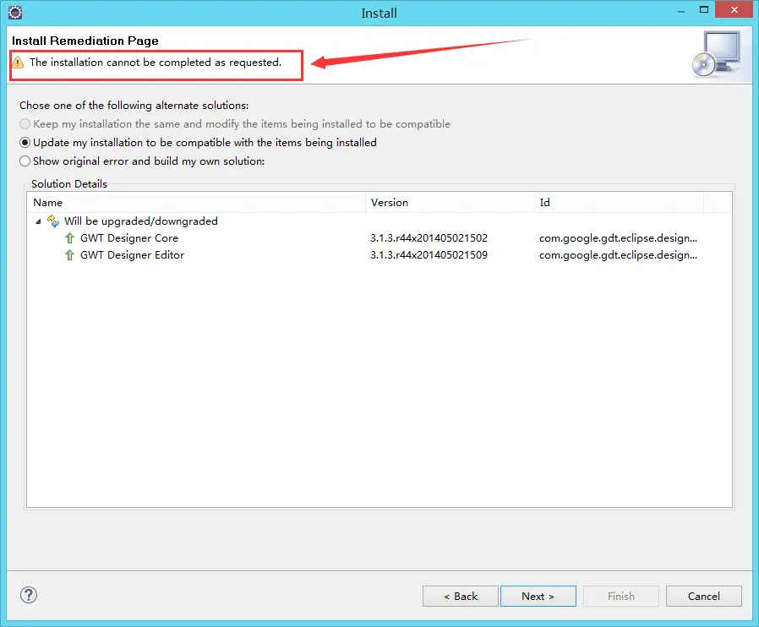
Task: Click the computer and CD install graphic
Action: pos(717,54)
